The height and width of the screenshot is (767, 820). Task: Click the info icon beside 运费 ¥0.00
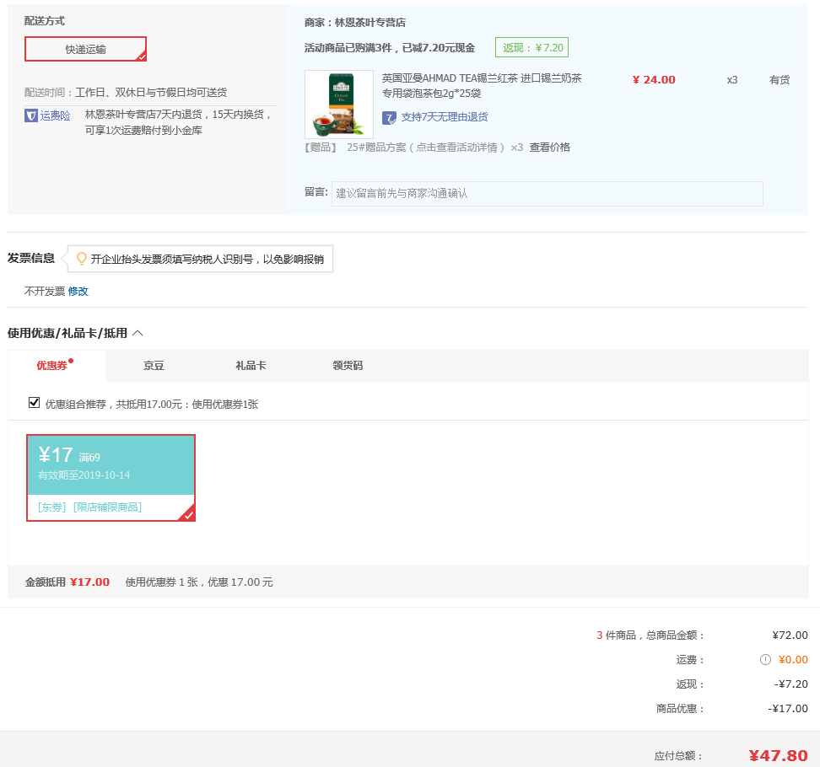coord(765,659)
